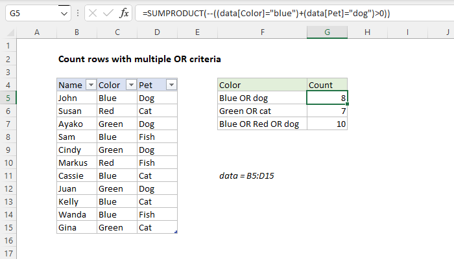Click the Insert Function fx icon
This screenshot has width=454, height=259.
(x=123, y=13)
